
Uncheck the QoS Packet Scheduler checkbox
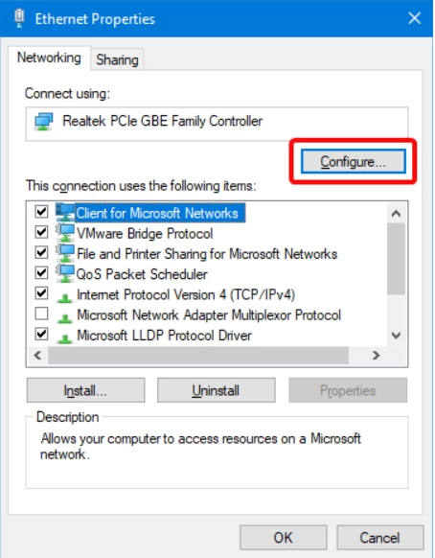[41, 273]
